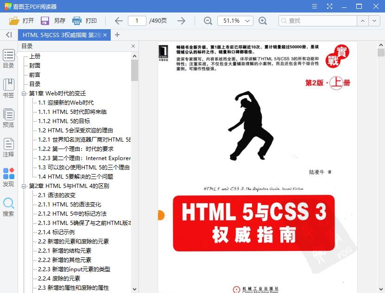
Task: Select 2.2.3 新增的input元素的类型
Action: click(74, 269)
